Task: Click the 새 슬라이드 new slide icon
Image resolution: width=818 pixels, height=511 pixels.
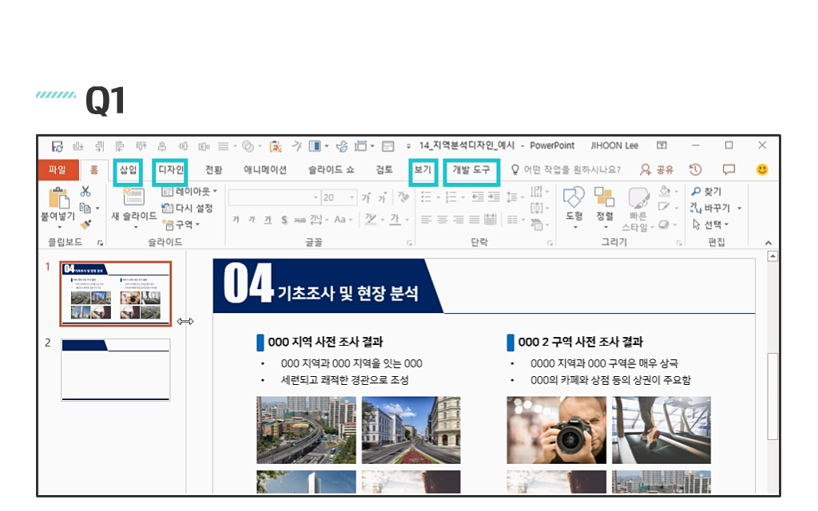Action: coord(133,197)
